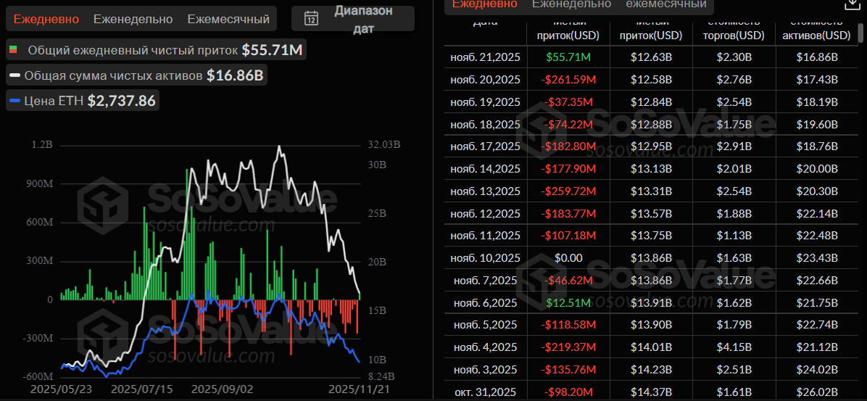
Task: Select Еженедельно tab in the table panel
Action: pyautogui.click(x=572, y=4)
